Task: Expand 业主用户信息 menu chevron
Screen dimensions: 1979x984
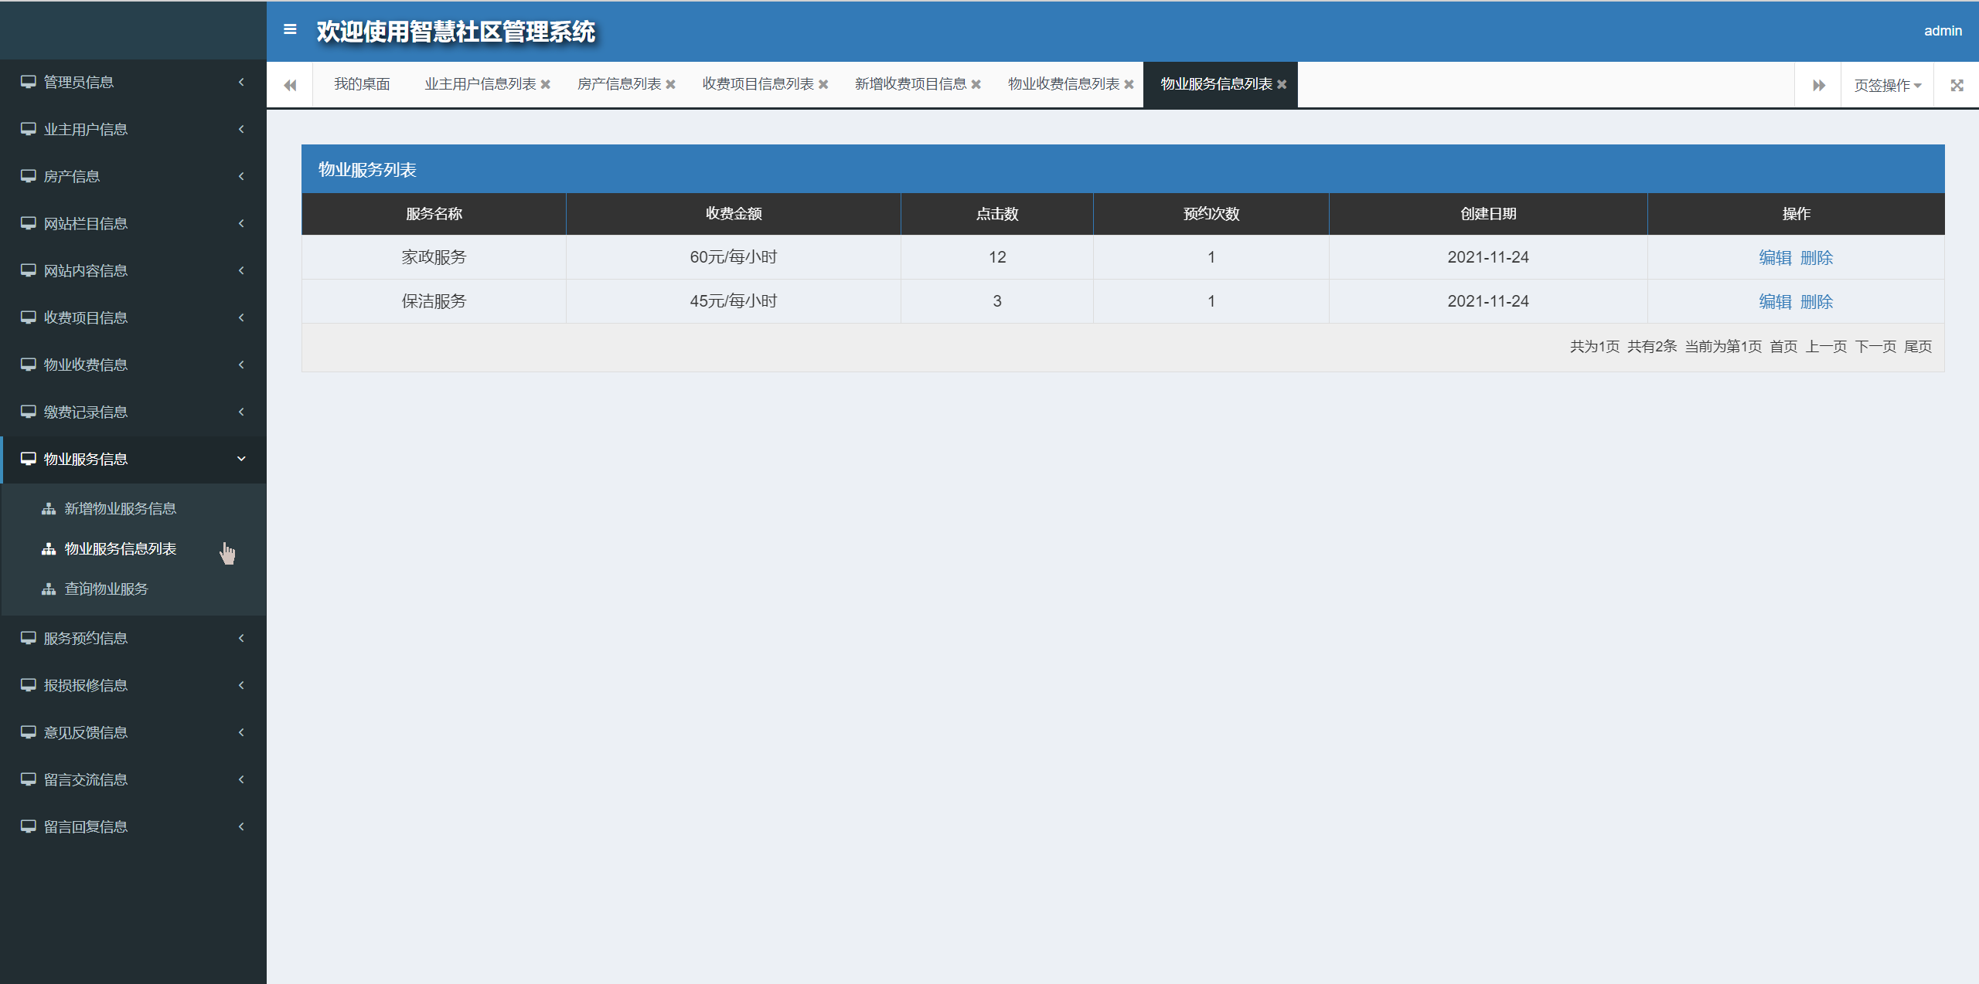Action: (241, 129)
